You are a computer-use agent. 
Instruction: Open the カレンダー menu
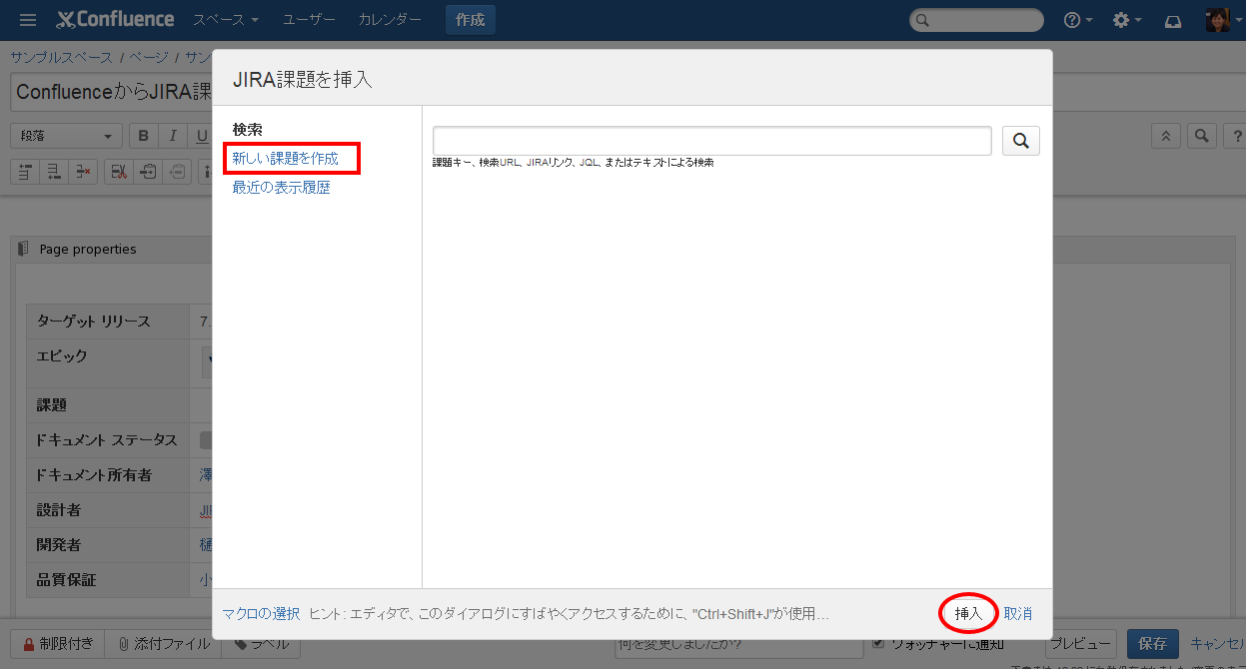point(390,20)
